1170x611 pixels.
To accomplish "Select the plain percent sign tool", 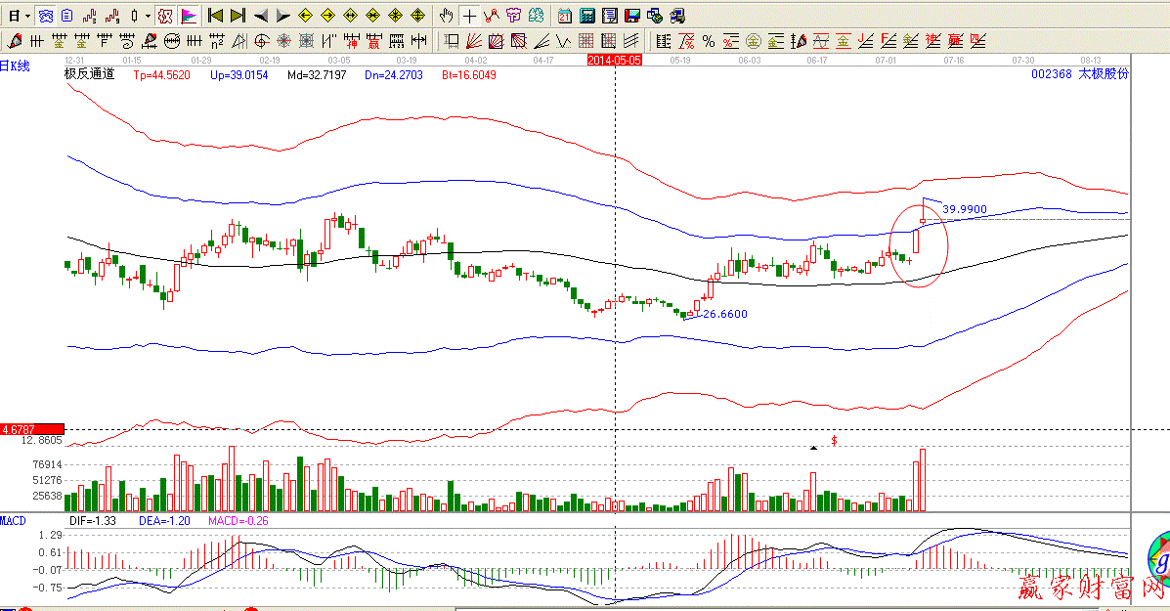I will pos(709,41).
